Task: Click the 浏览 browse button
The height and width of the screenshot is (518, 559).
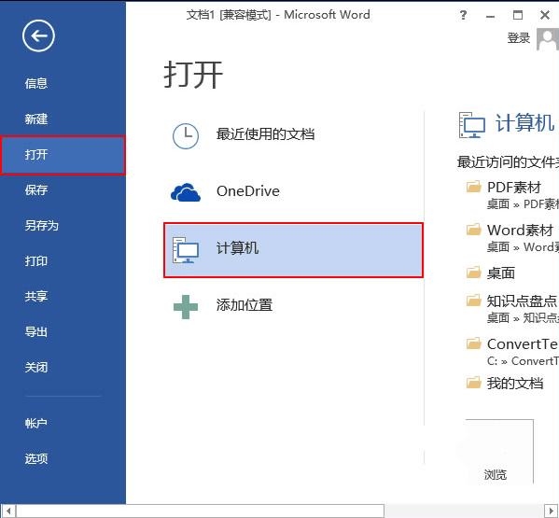Action: click(x=499, y=452)
